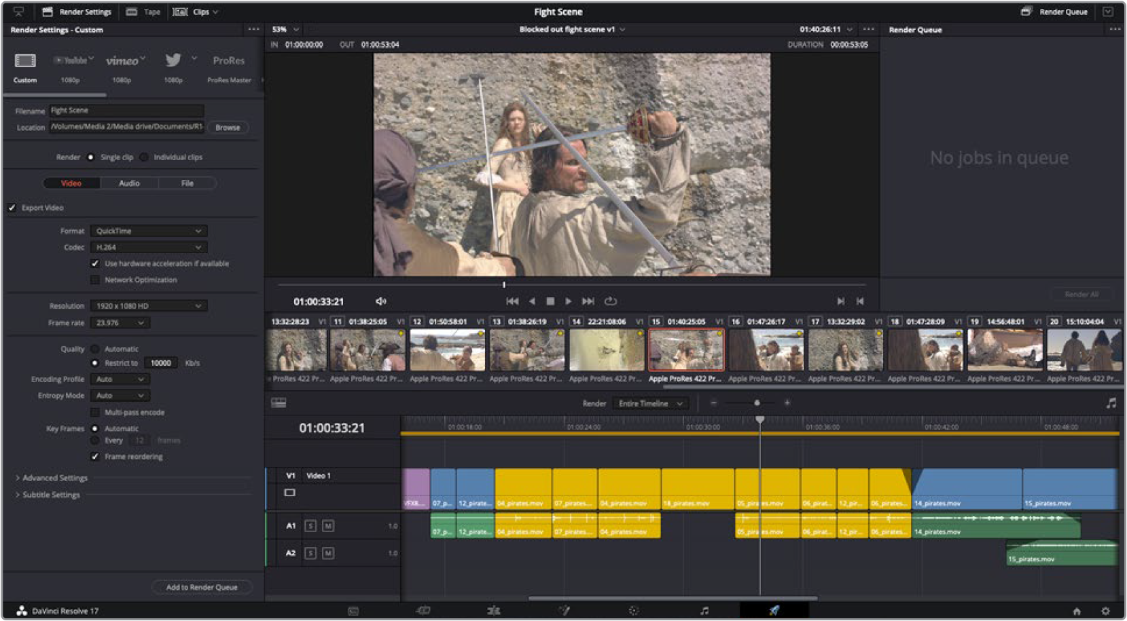This screenshot has width=1127, height=621.
Task: Toggle Frame reordering checkbox
Action: pyautogui.click(x=95, y=457)
